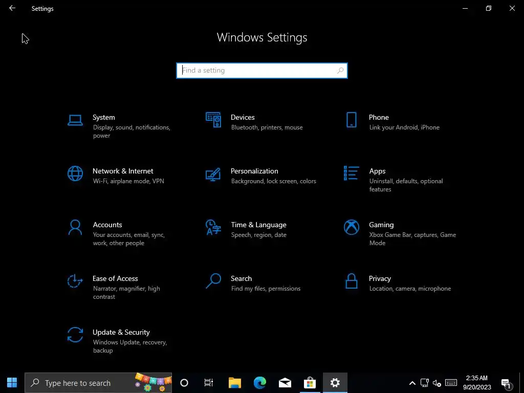The image size is (524, 393).
Task: Click the Type here to search box
Action: [98, 383]
